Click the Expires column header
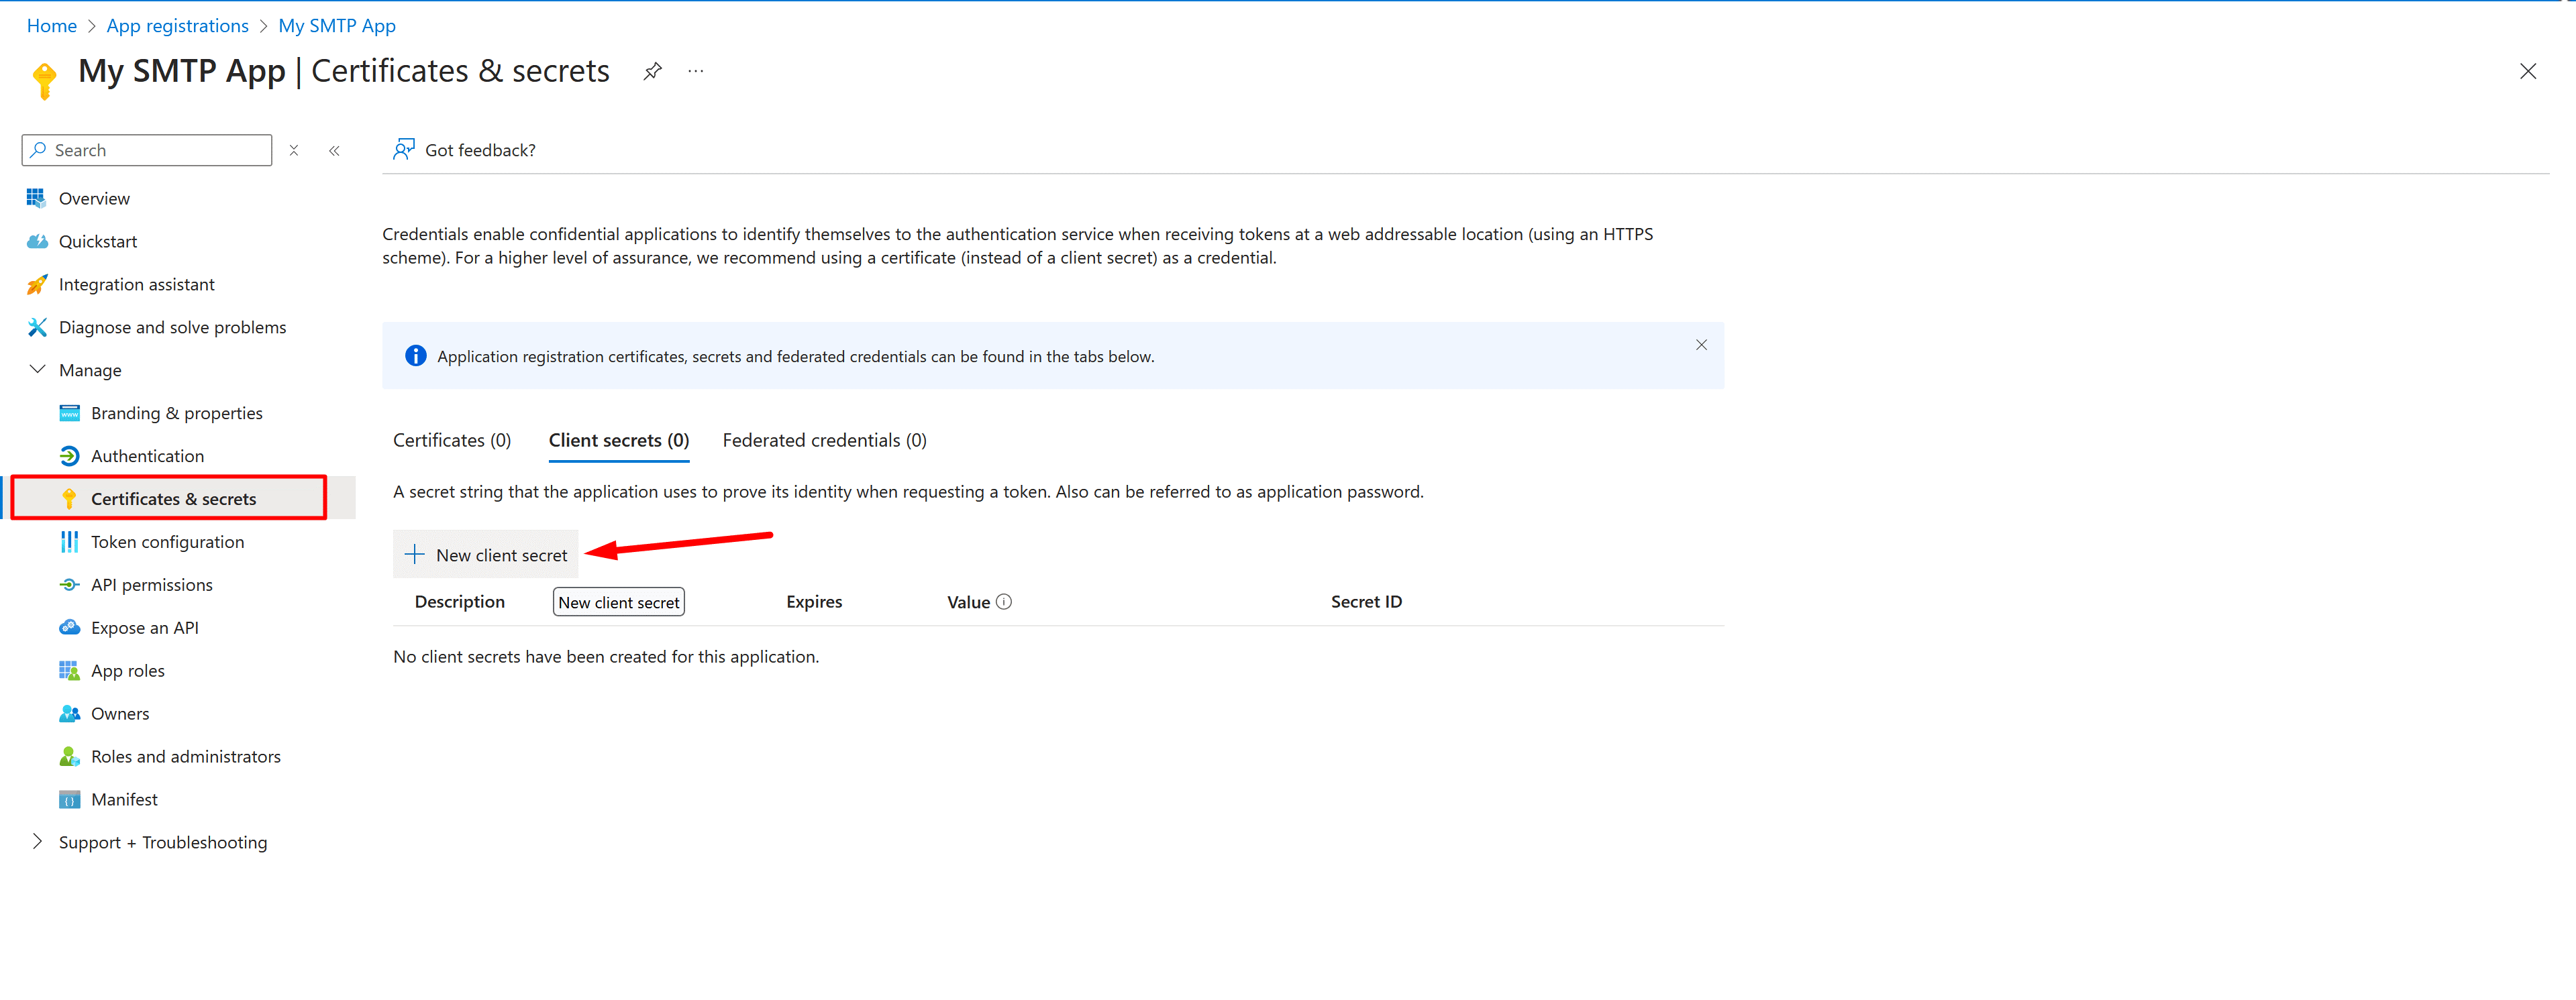 (x=814, y=601)
